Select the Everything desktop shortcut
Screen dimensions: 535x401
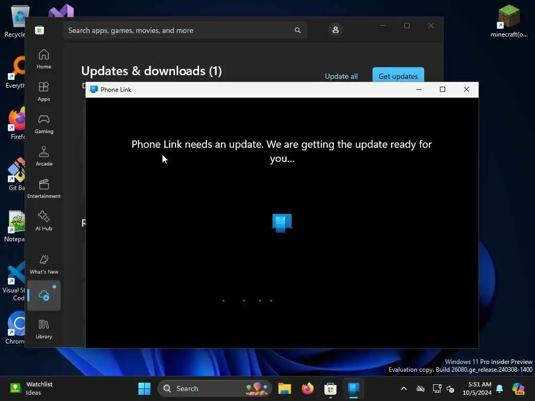coord(16,72)
